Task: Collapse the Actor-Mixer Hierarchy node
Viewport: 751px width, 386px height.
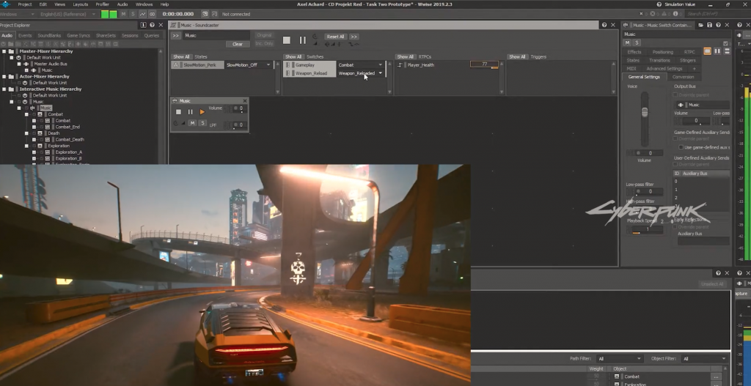Action: click(4, 76)
